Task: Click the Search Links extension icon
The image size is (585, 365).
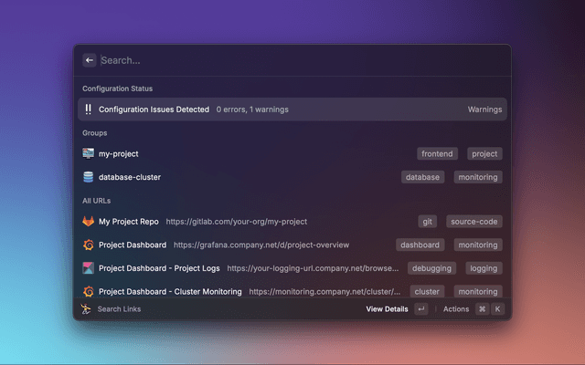Action: [x=87, y=309]
